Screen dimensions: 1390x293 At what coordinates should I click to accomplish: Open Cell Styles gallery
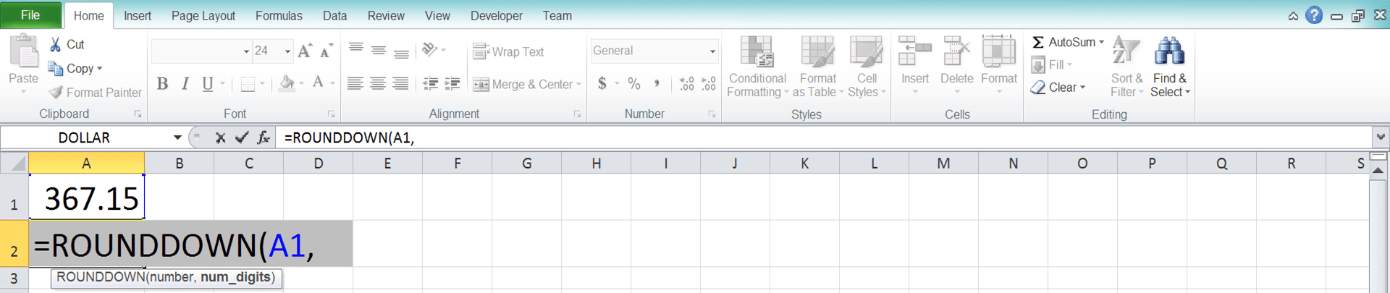[867, 67]
